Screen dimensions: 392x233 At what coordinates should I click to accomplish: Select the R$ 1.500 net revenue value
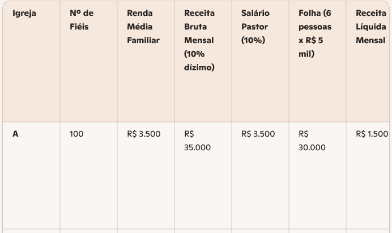click(x=372, y=134)
